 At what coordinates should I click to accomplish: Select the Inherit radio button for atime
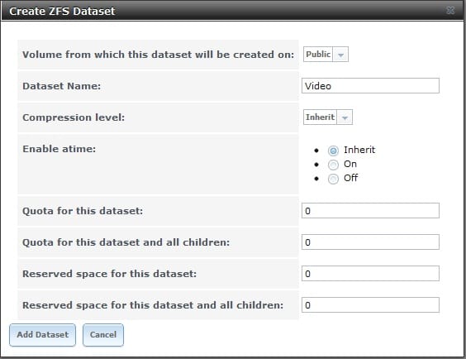click(x=333, y=151)
